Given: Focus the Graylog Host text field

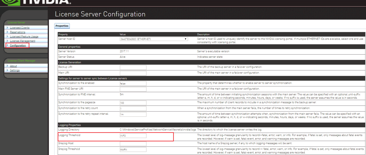Looking at the screenshot, I should pyautogui.click(x=133, y=144).
